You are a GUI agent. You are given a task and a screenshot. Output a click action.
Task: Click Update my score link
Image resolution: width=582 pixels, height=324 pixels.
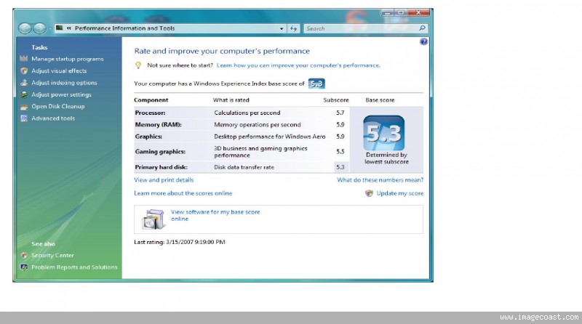(399, 193)
